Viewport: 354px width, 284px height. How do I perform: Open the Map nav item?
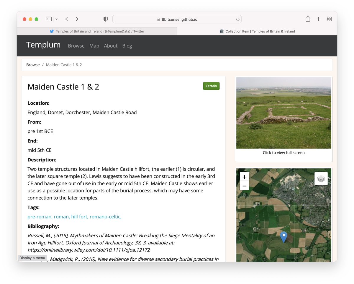[94, 46]
